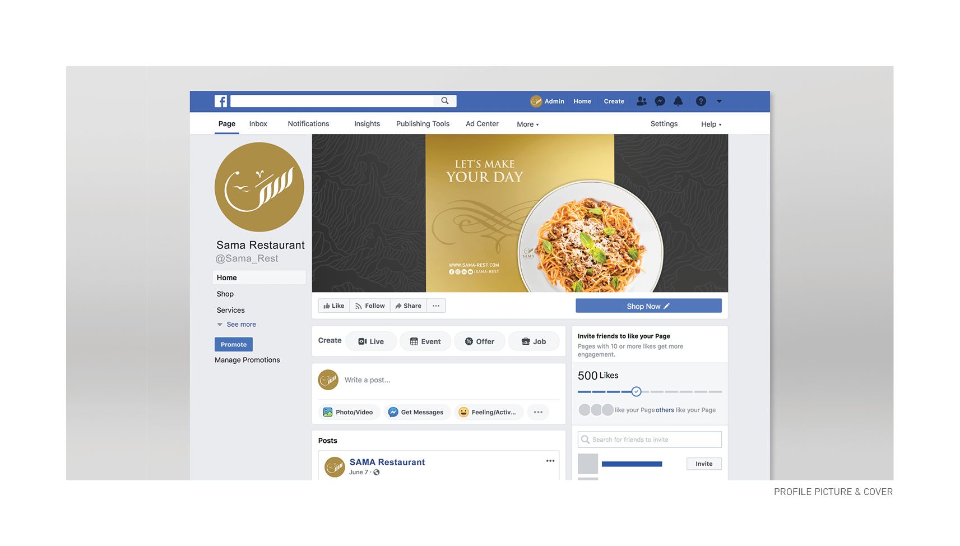Click the likes progress slider marker
This screenshot has width=960, height=546.
(x=636, y=391)
